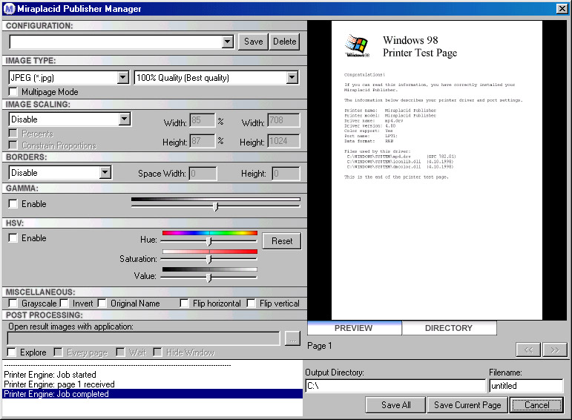Delete the selected configuration
Screen dimensions: 572x420
pos(285,42)
